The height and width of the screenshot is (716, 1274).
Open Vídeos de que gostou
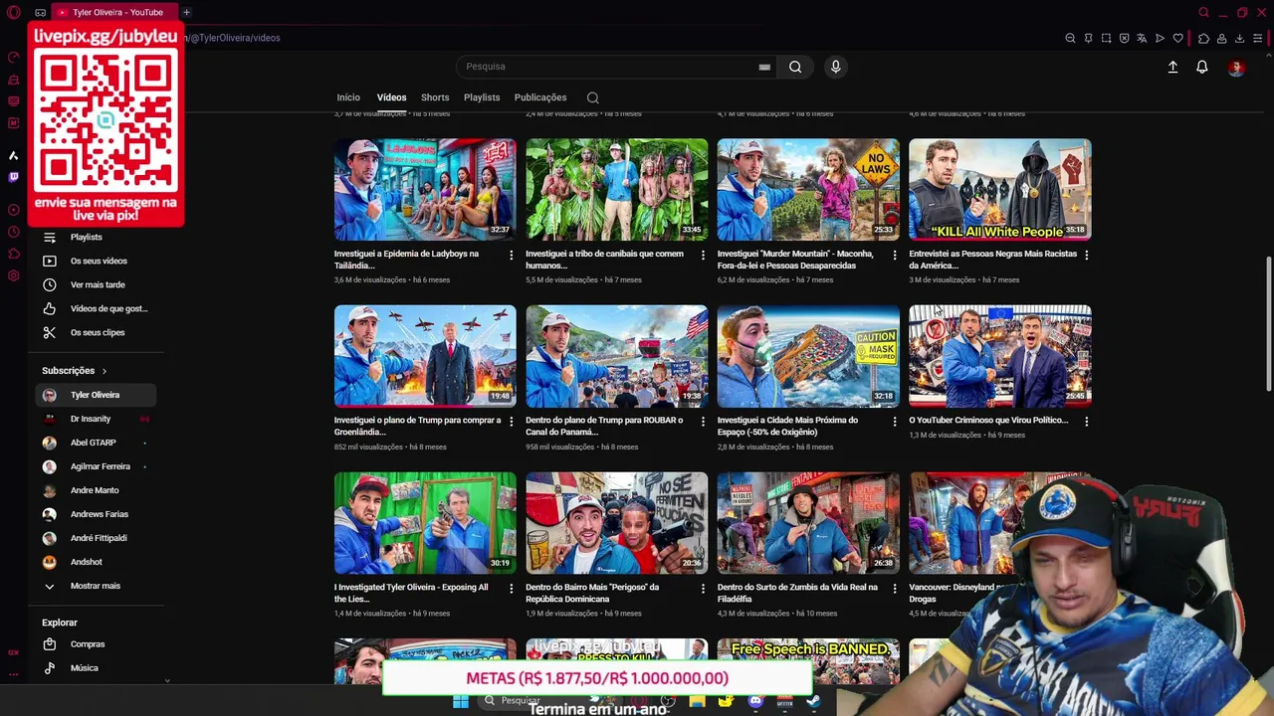pos(96,308)
